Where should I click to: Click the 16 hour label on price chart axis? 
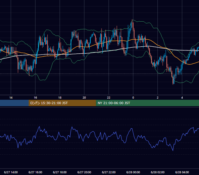pyautogui.click(x=35, y=98)
